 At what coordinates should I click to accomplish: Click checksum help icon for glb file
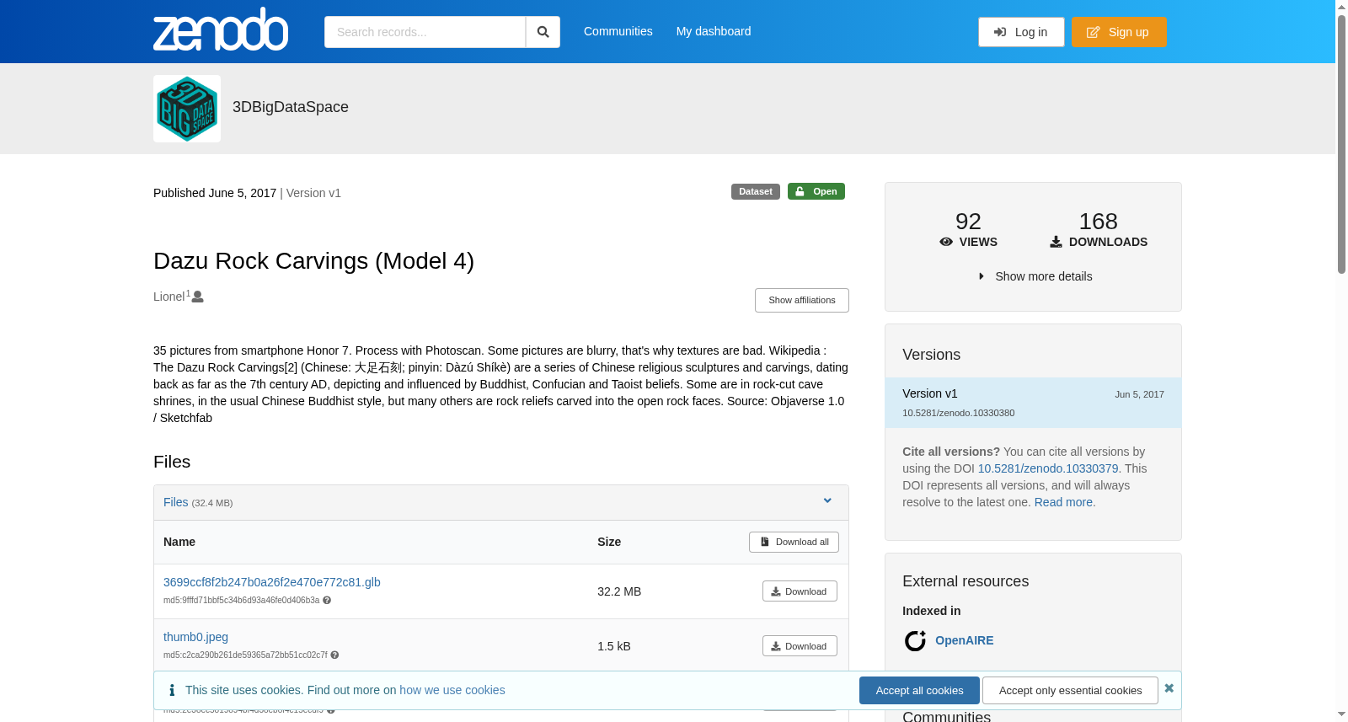pyautogui.click(x=327, y=601)
